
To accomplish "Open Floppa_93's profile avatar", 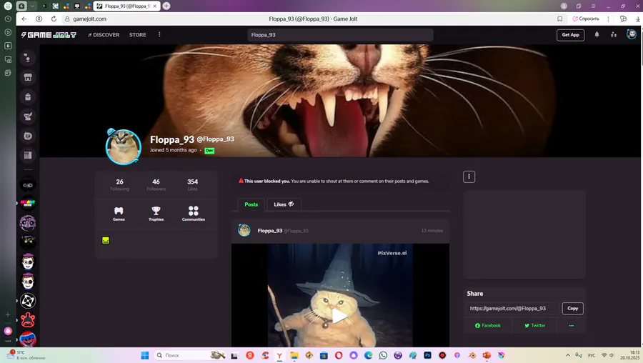I will (124, 146).
